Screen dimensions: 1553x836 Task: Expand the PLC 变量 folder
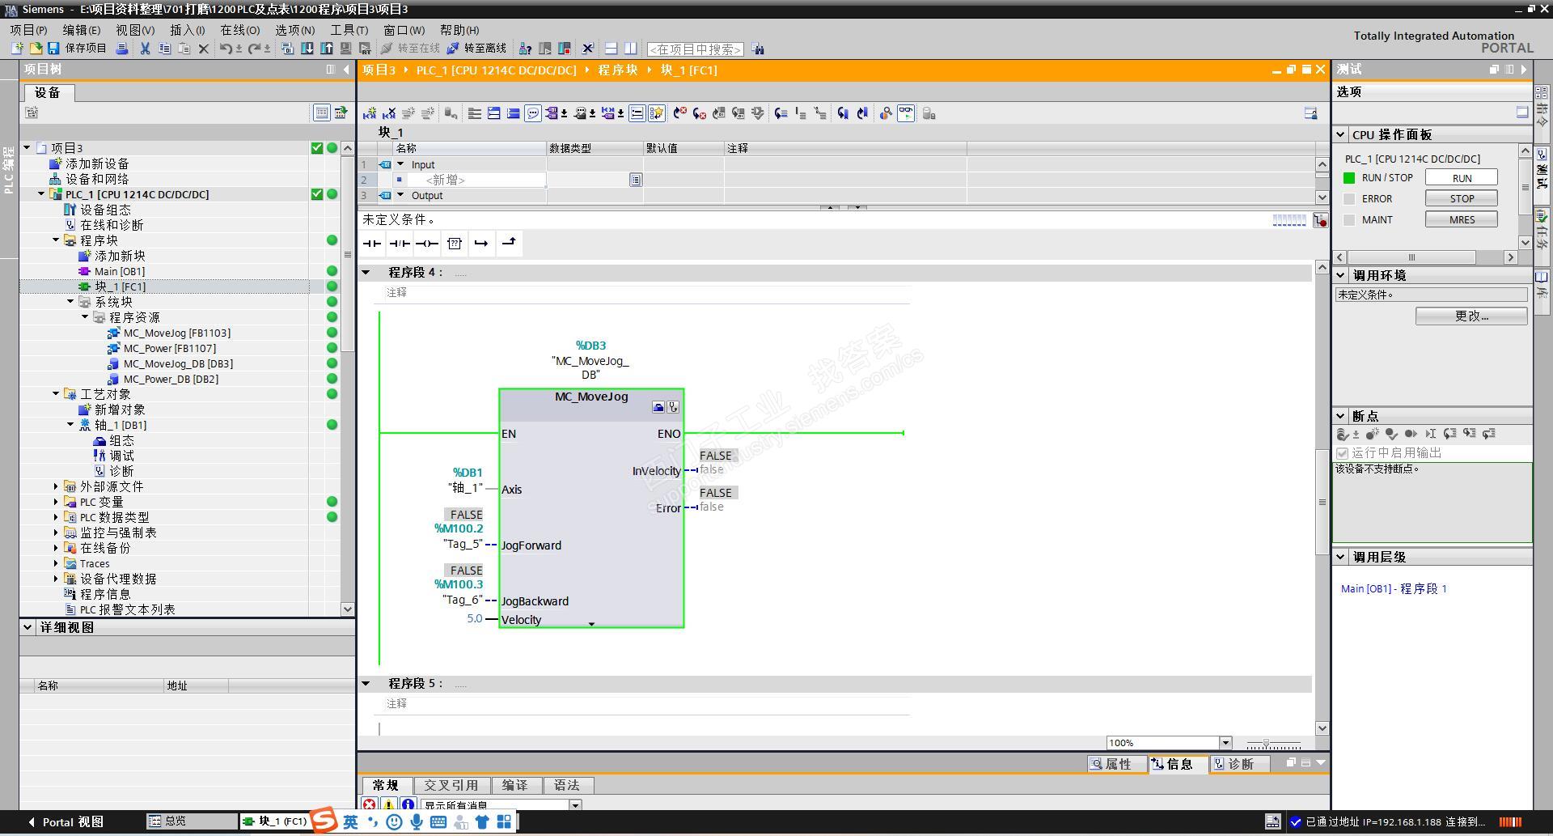(57, 502)
